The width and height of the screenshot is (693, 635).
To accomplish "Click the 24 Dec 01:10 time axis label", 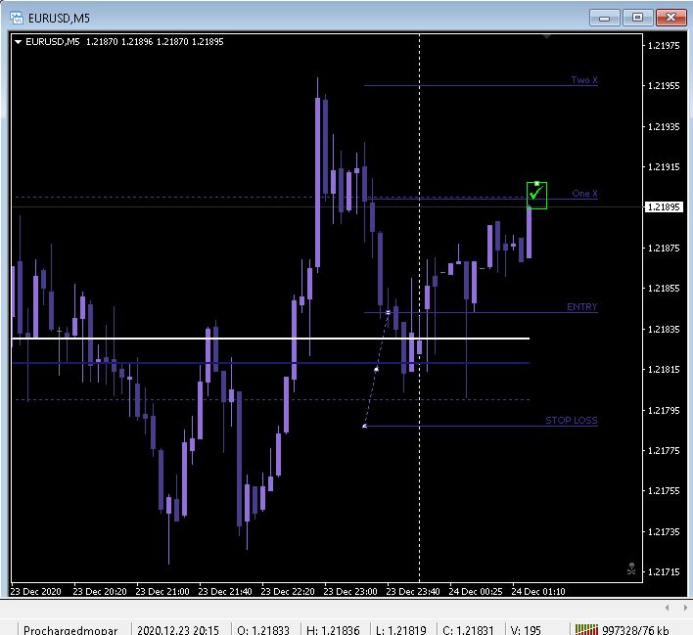I will 538,591.
